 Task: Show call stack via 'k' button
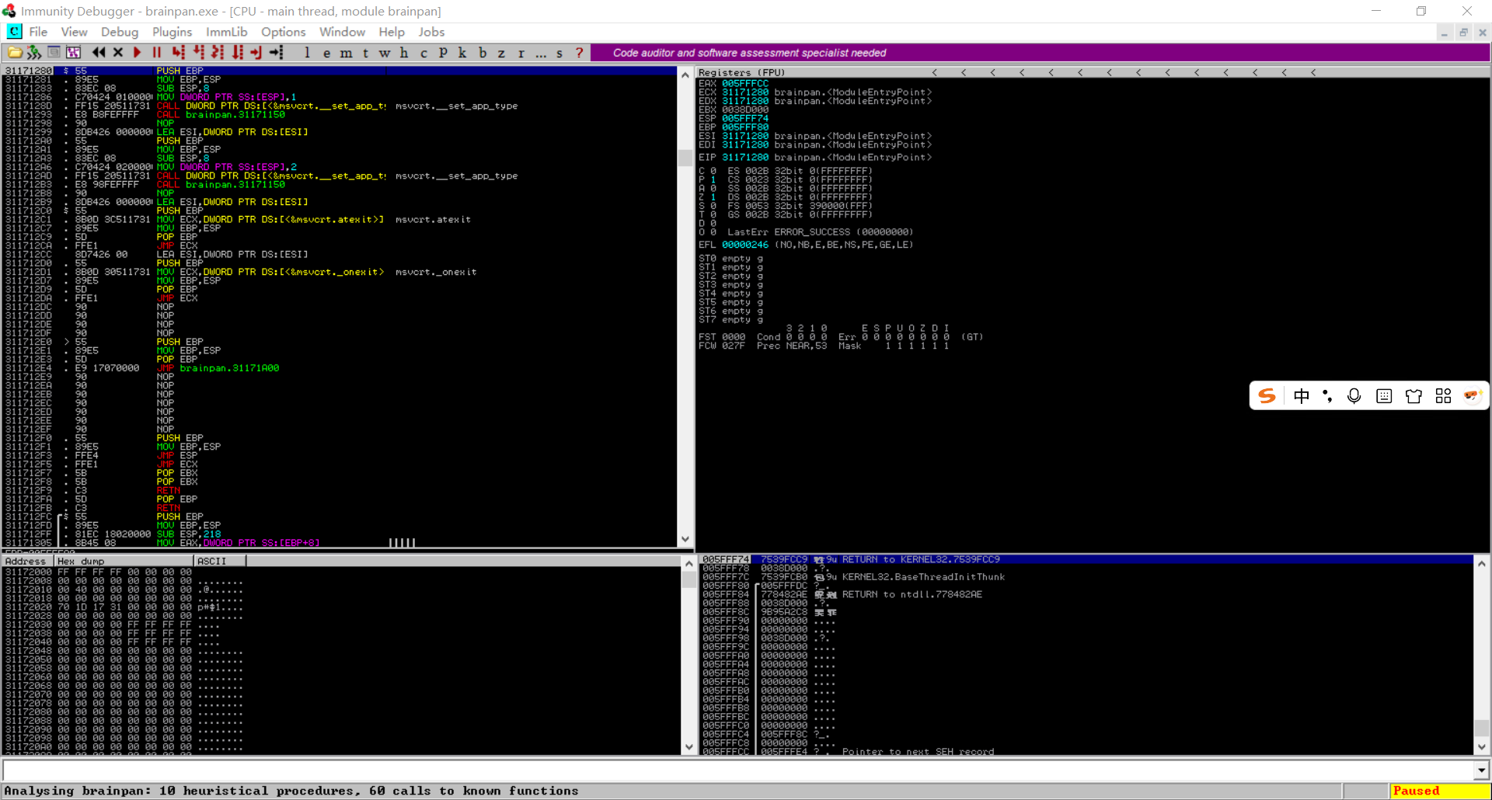tap(462, 53)
